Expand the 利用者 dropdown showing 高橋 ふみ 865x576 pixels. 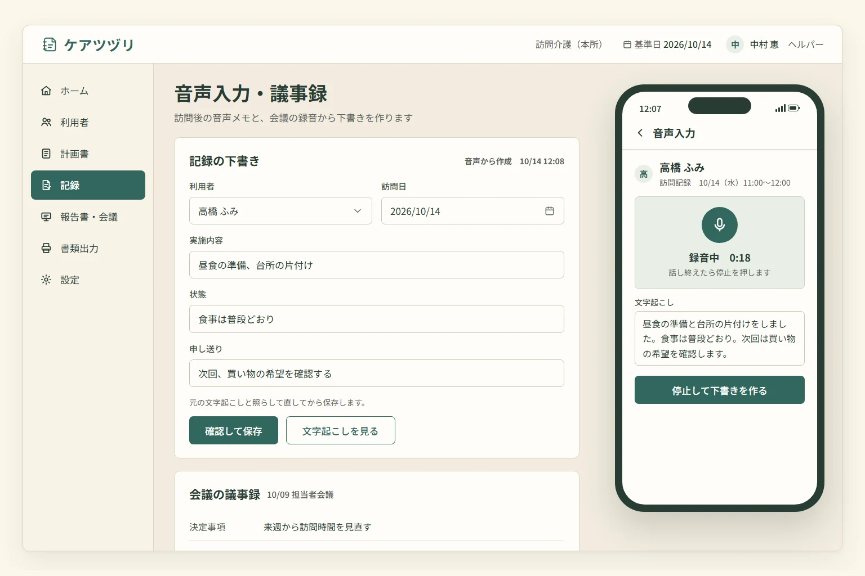(280, 211)
